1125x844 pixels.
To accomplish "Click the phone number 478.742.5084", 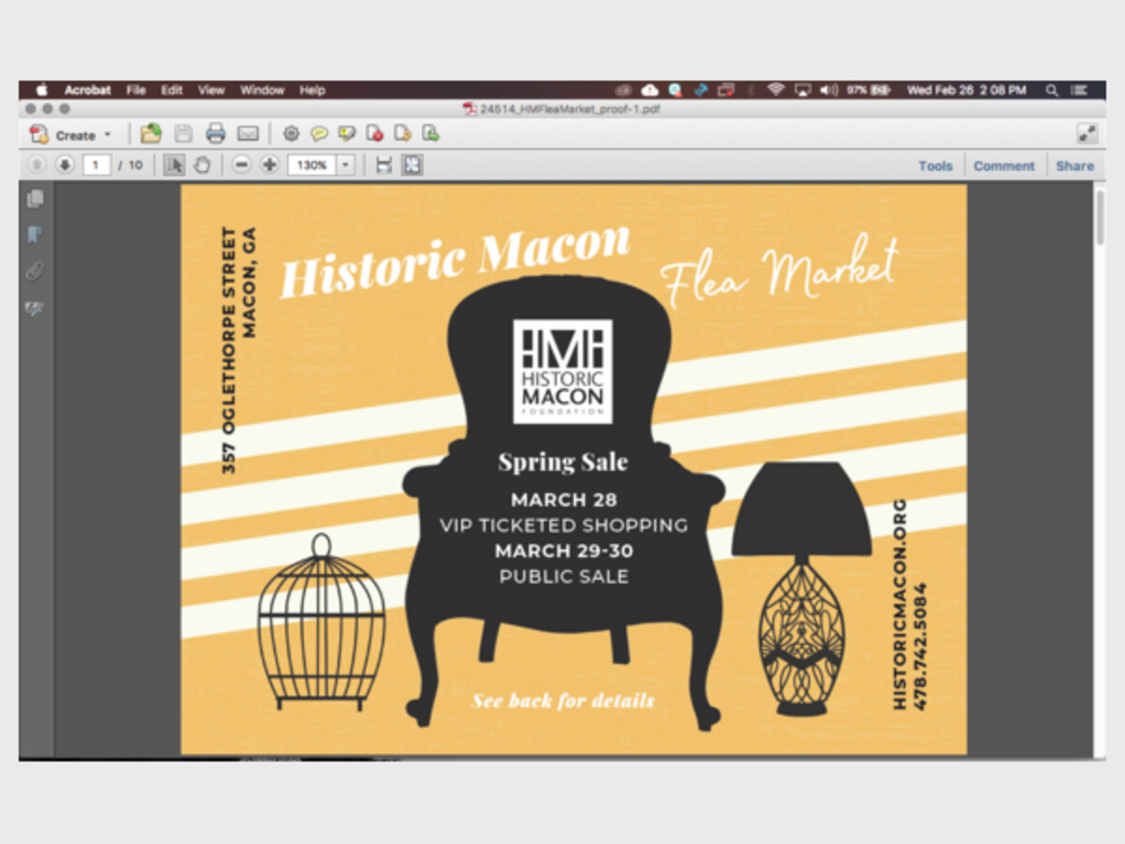I will 920,646.
